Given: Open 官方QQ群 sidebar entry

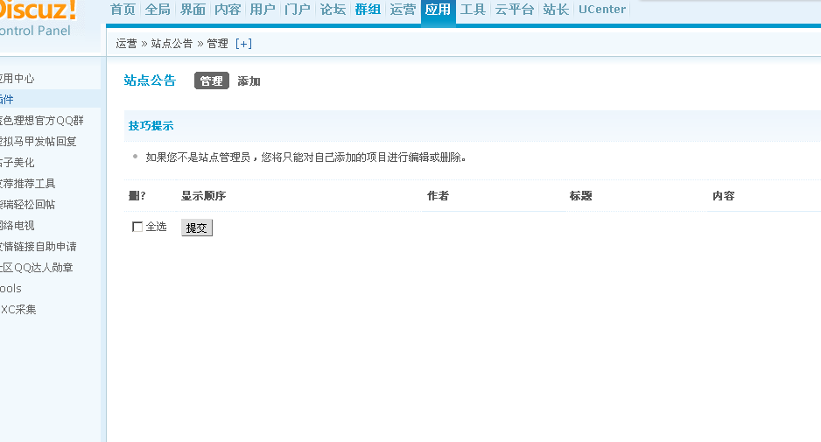Looking at the screenshot, I should (42, 121).
